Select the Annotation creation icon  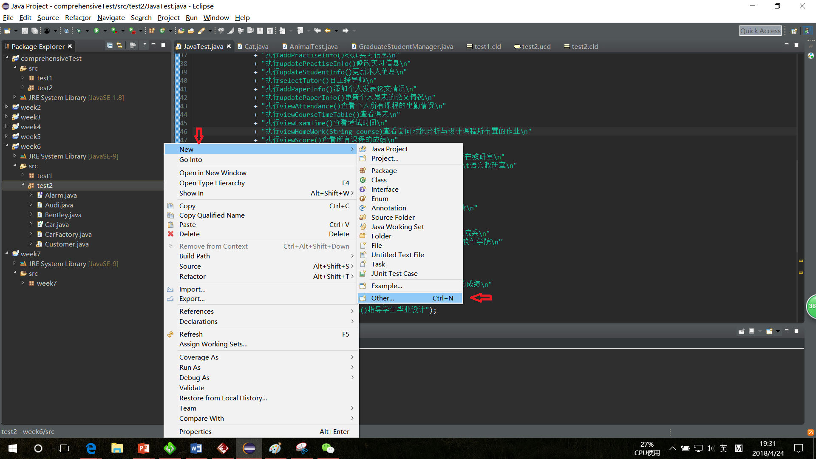[x=364, y=207]
